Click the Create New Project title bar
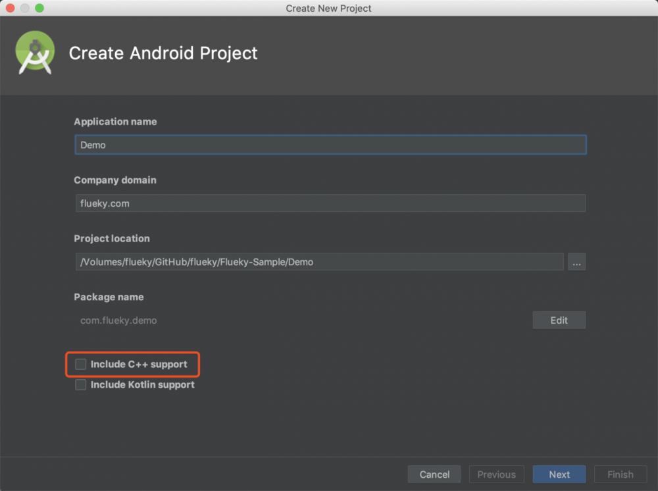This screenshot has height=491, width=658. coord(329,8)
